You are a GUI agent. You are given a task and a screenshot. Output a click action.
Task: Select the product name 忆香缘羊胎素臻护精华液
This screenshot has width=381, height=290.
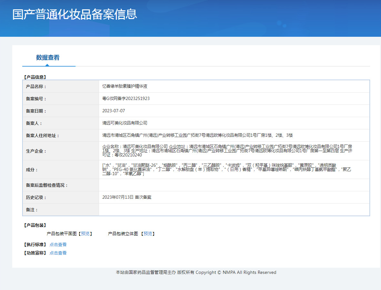(x=125, y=86)
